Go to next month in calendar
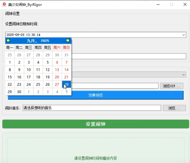190x163 pixels. (x=68, y=40)
